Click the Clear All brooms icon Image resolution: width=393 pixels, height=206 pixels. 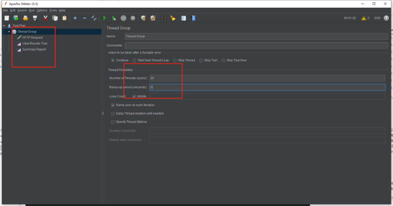pos(153,18)
